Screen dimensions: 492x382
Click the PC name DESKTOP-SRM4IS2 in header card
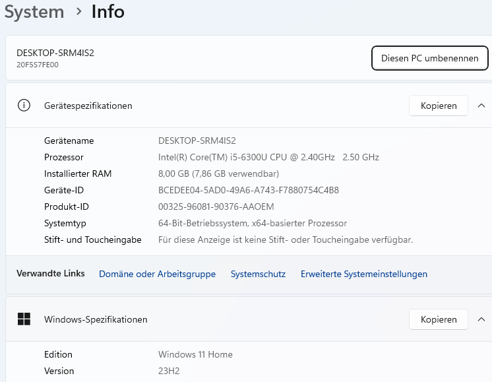[x=55, y=53]
